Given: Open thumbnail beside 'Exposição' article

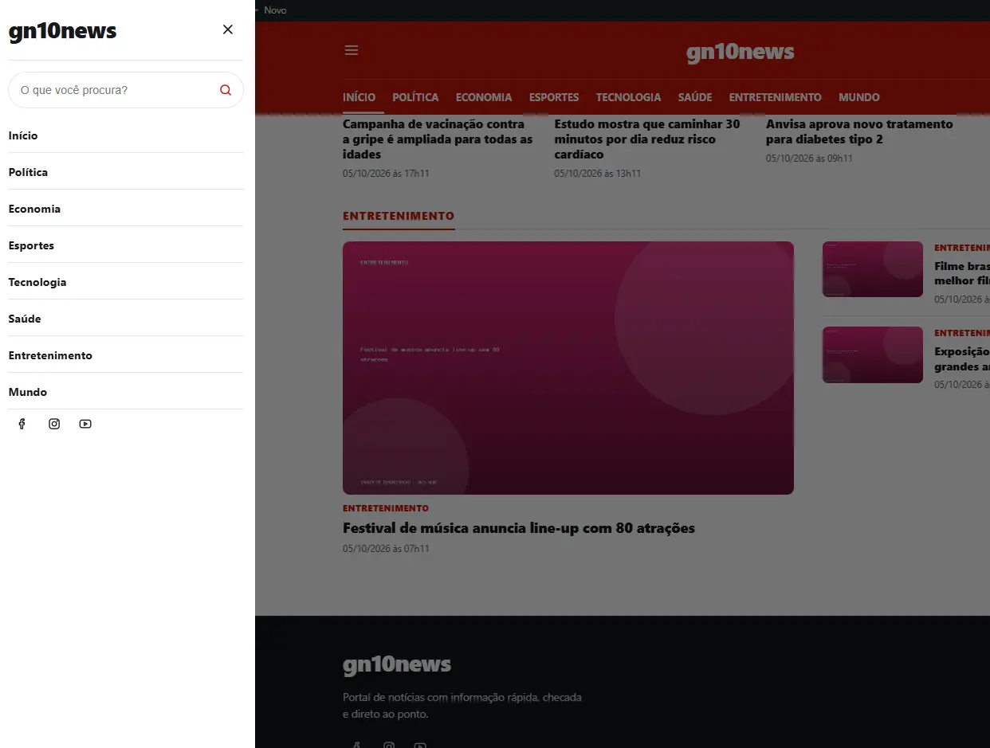Looking at the screenshot, I should [873, 354].
